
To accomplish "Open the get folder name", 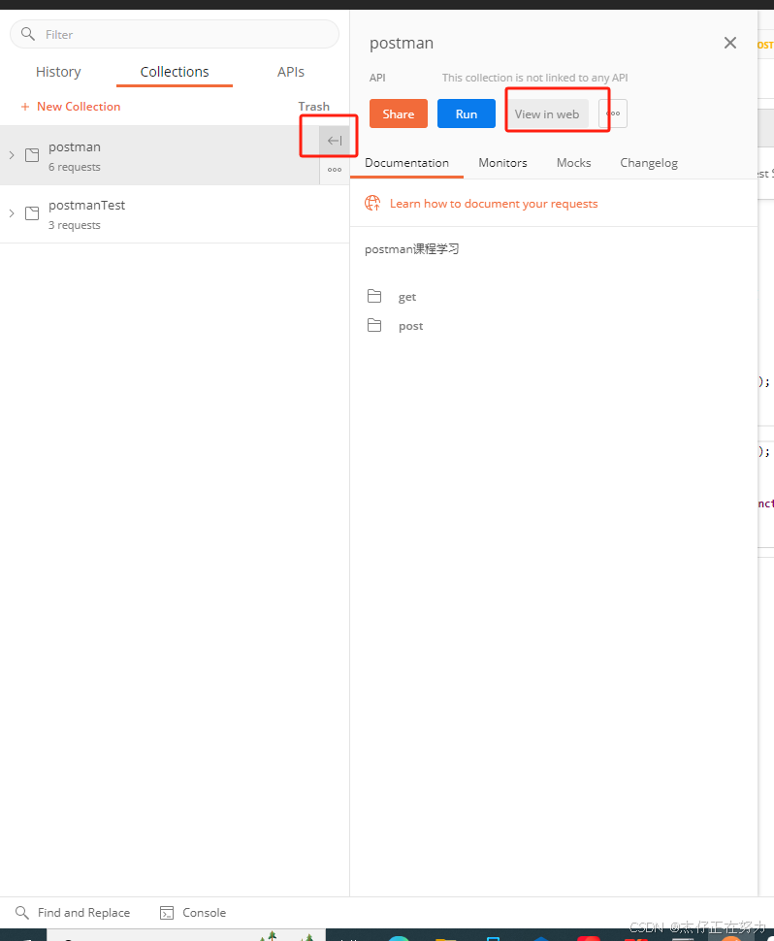I will (x=406, y=297).
